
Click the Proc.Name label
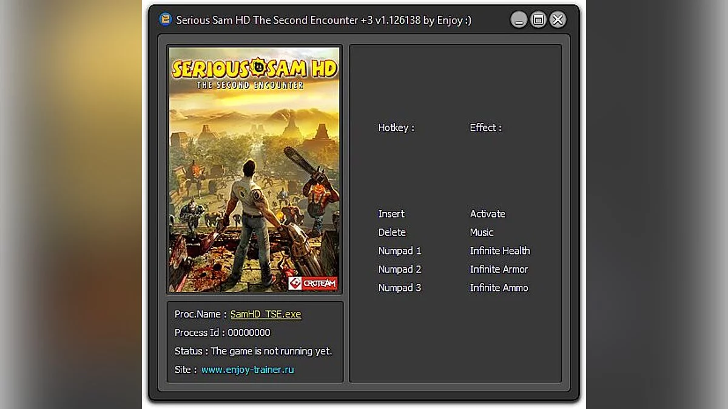click(200, 314)
